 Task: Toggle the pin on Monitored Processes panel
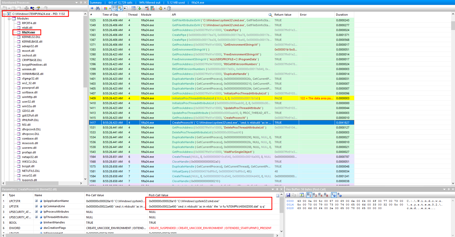[81, 3]
